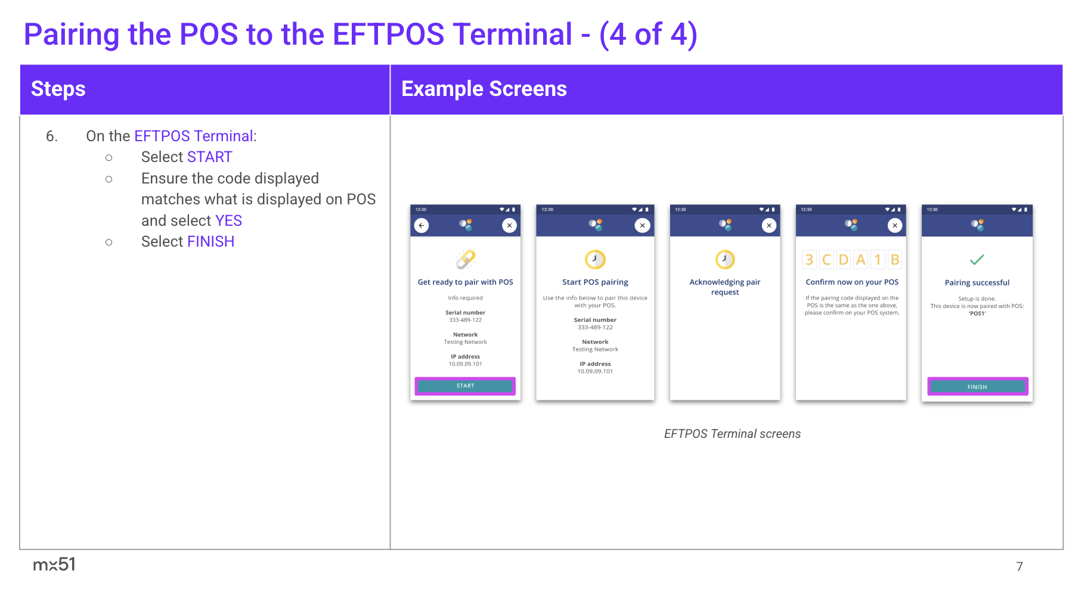Click the 'EFTPOS Terminal screens' caption
This screenshot has width=1072, height=591.
click(732, 434)
